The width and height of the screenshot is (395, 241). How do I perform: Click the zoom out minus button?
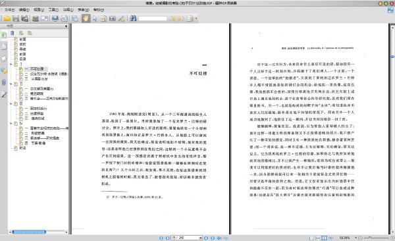pyautogui.click(x=360, y=238)
